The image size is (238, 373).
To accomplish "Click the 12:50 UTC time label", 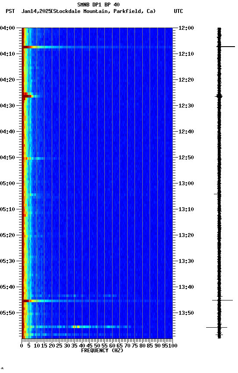I will click(x=186, y=158).
